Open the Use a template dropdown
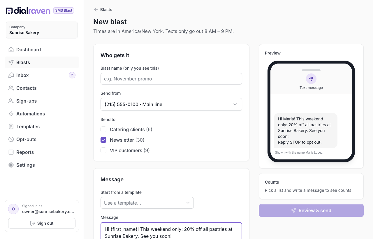Image resolution: width=373 pixels, height=239 pixels. 147,203
